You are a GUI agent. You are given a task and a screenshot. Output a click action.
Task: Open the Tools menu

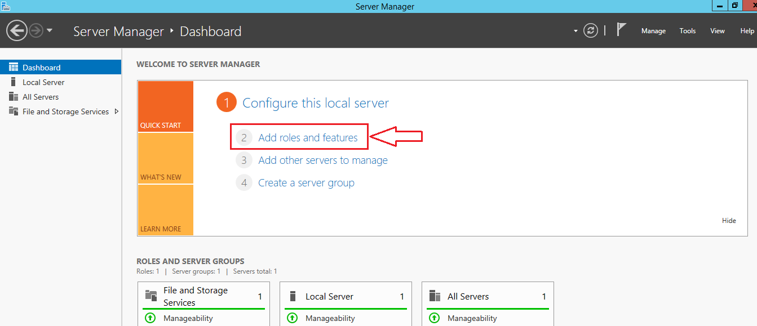click(688, 31)
